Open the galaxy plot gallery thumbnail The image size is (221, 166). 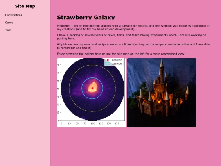[92, 93]
